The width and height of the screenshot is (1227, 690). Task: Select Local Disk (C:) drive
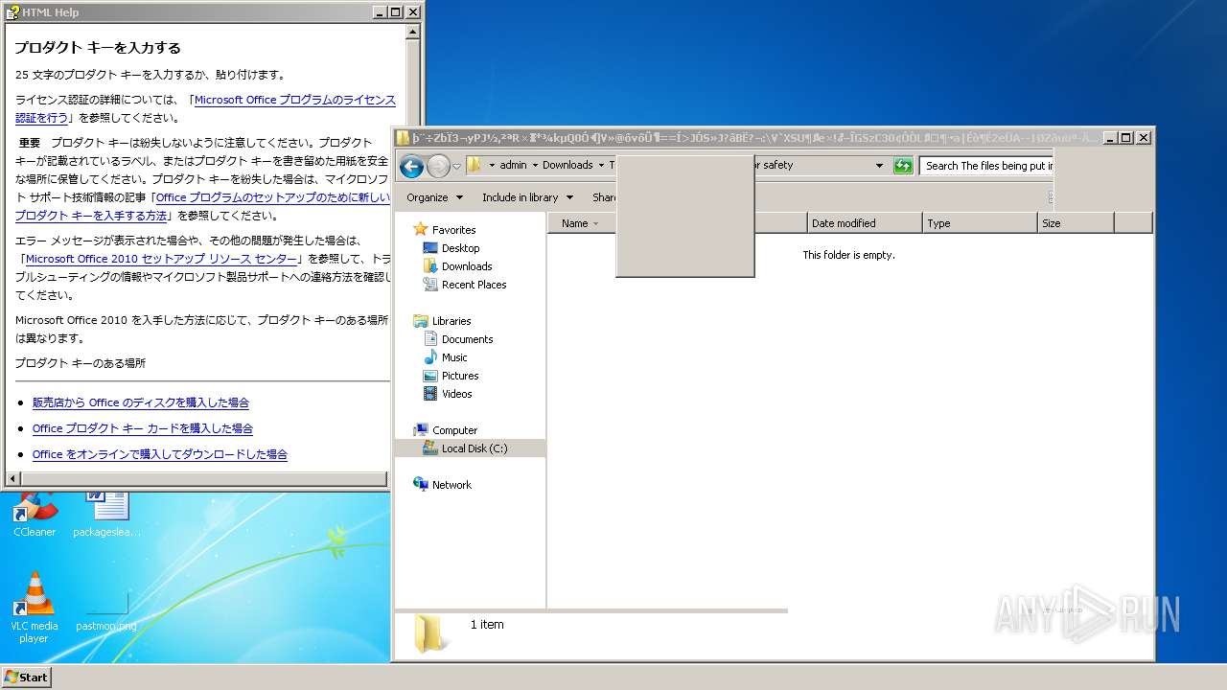(475, 448)
